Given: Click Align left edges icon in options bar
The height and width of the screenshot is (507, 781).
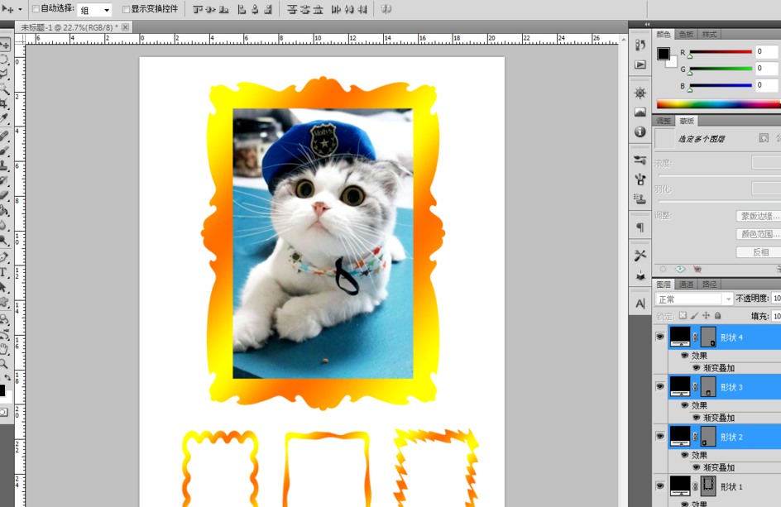Looking at the screenshot, I should click(x=242, y=9).
